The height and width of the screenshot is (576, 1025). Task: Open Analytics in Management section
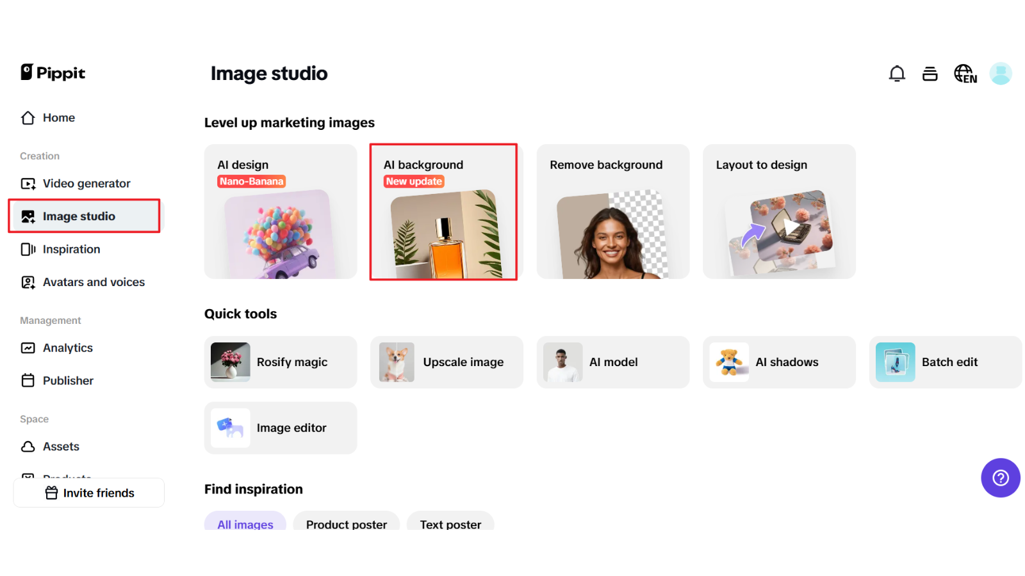(67, 348)
